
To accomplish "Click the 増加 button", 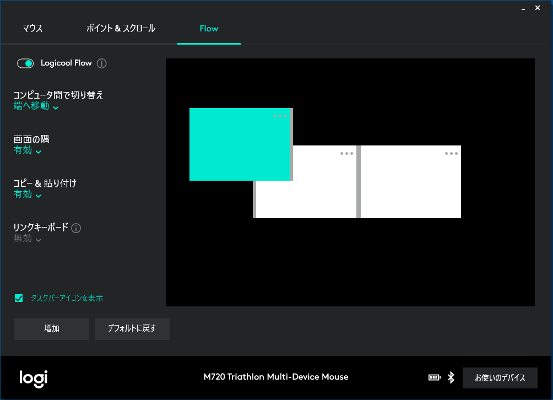I will pos(52,328).
